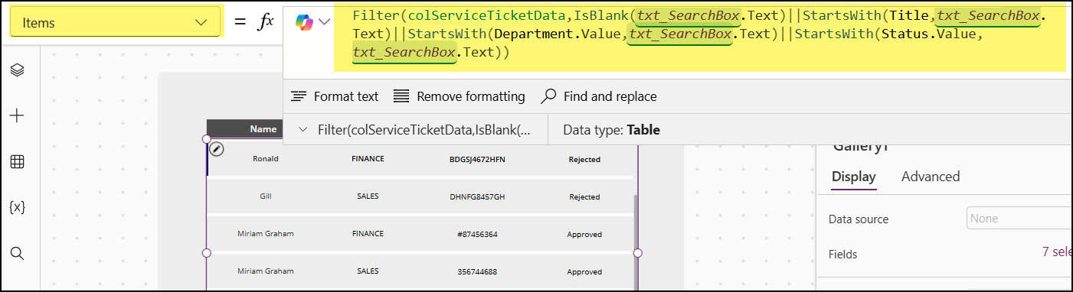The image size is (1073, 292).
Task: Click ticket DHNFG8457GH
Action: tap(477, 197)
